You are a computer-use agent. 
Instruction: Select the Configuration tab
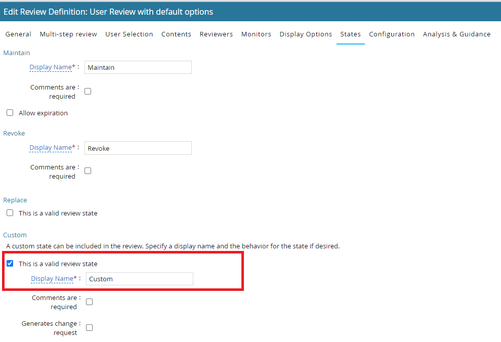(392, 34)
